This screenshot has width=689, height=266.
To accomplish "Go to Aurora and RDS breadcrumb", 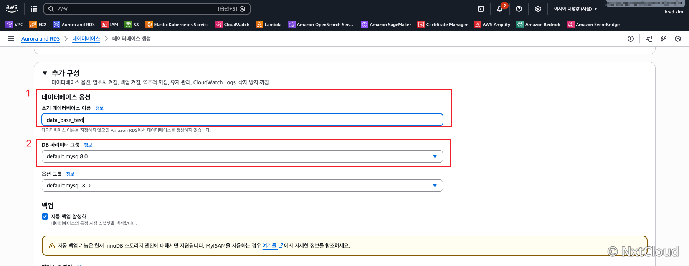I will (x=41, y=39).
